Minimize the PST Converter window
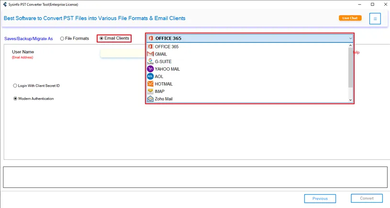 [359, 4]
